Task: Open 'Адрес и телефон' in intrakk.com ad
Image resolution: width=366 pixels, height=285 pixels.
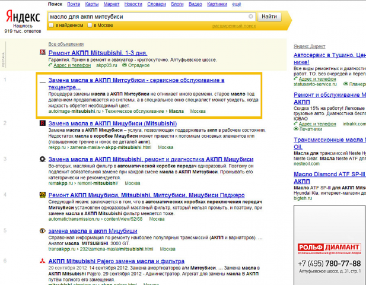Action: (317, 124)
